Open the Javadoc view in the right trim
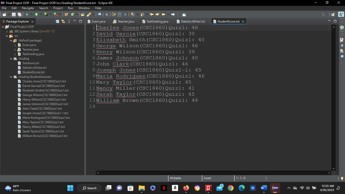Viewport: 345px width, 194px height. [x=342, y=45]
